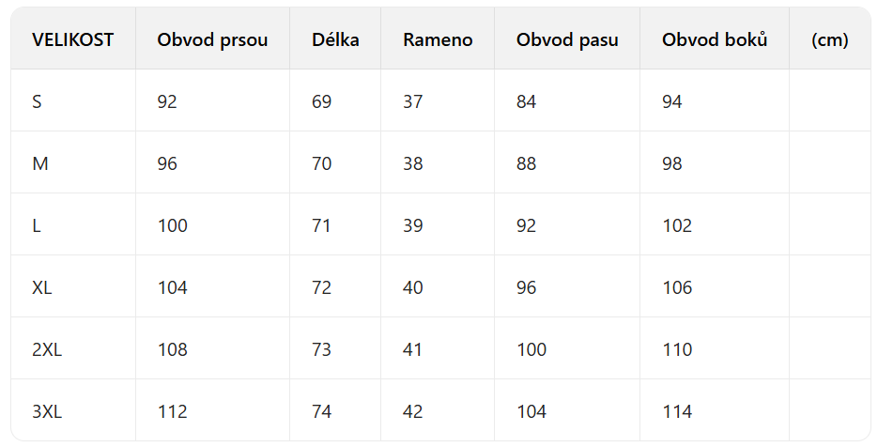Select Obvod boků value 114 for 3XL
The image size is (878, 447).
coord(677,411)
